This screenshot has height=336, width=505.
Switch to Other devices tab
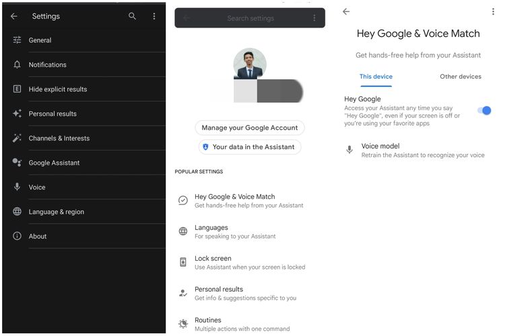tap(461, 77)
